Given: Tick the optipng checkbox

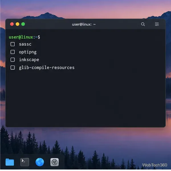Looking at the screenshot, I should click(x=13, y=52).
